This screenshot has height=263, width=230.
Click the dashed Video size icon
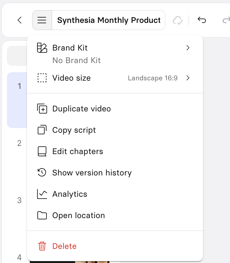coord(42,78)
